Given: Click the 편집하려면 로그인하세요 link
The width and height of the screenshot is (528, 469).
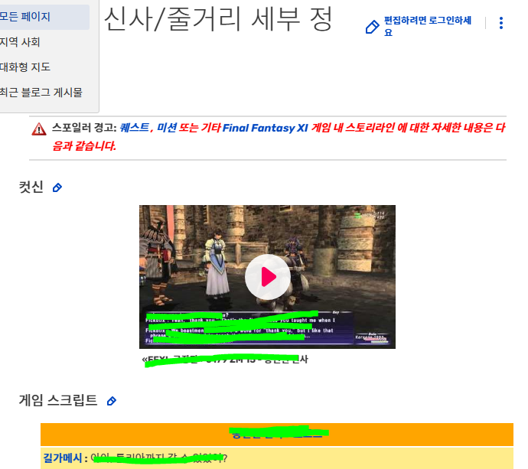Looking at the screenshot, I should (427, 26).
